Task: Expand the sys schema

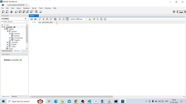Action: 2,25
